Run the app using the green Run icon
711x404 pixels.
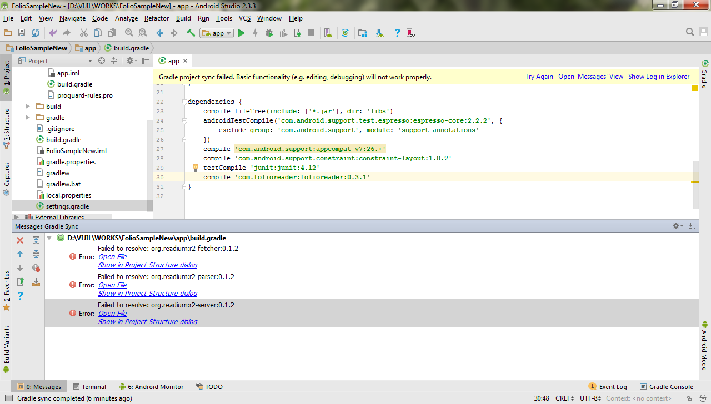click(x=241, y=33)
